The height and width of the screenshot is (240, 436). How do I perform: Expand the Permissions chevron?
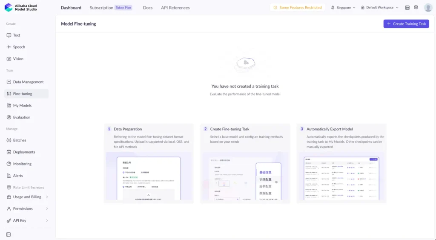pos(47,208)
